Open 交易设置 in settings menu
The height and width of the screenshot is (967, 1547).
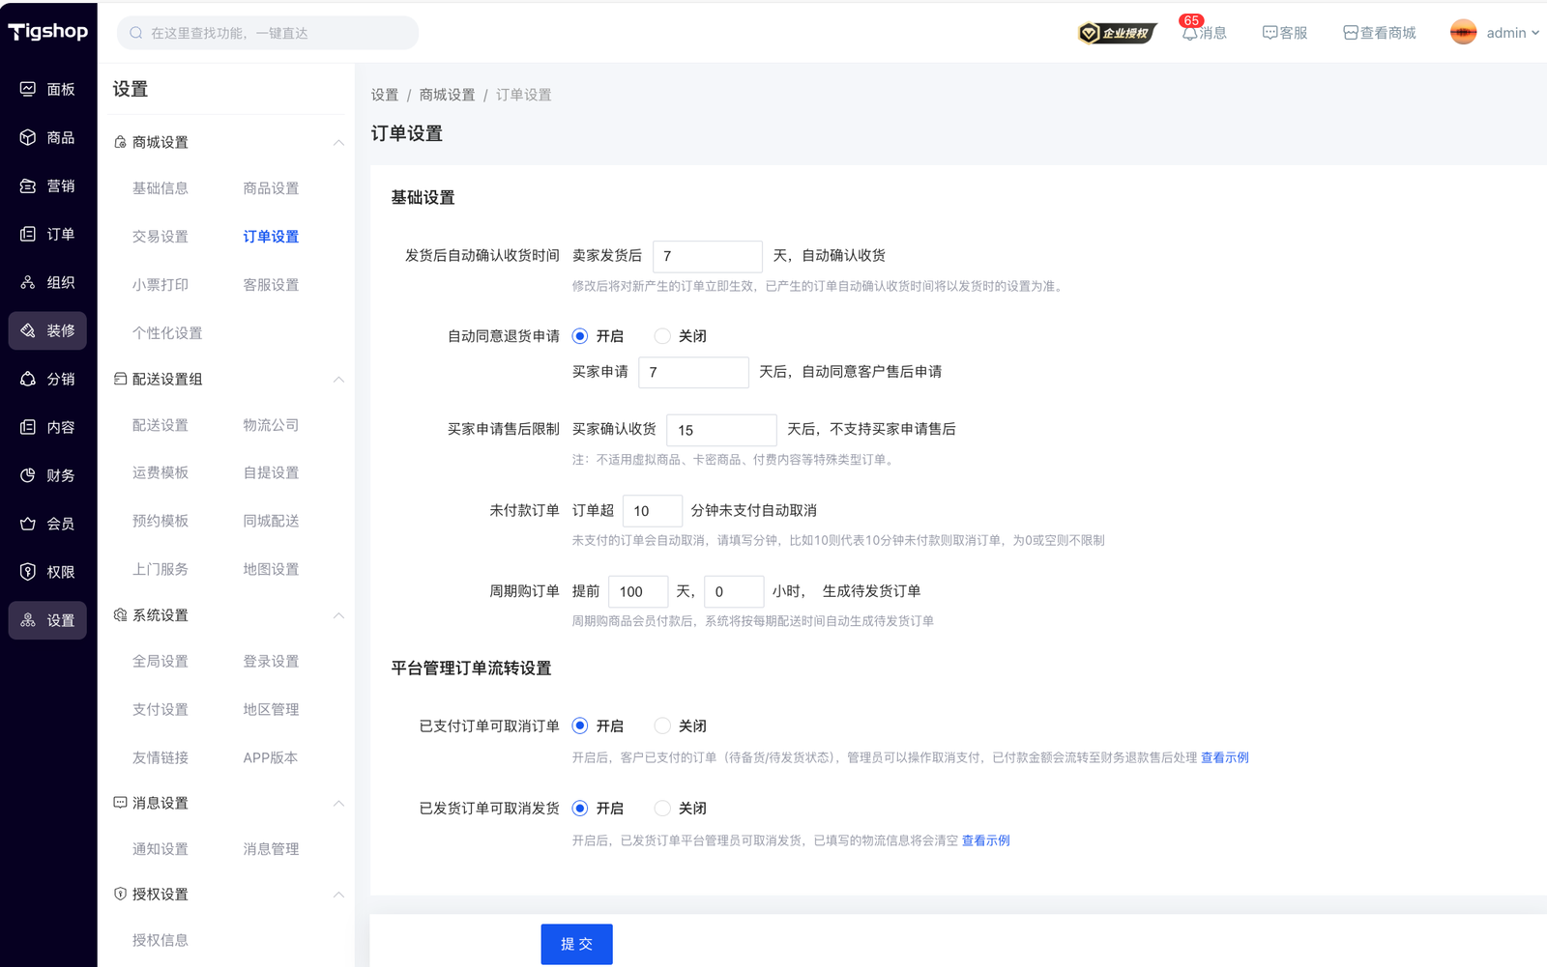click(161, 237)
